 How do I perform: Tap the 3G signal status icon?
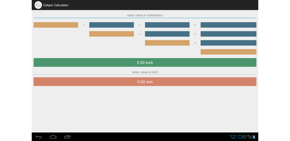249,136
